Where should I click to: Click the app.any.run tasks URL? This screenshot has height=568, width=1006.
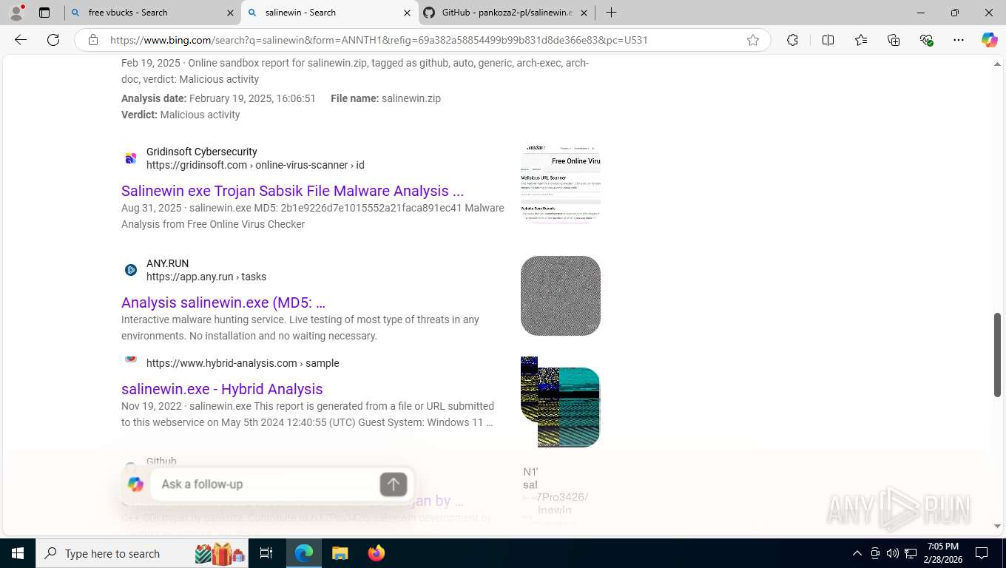206,277
